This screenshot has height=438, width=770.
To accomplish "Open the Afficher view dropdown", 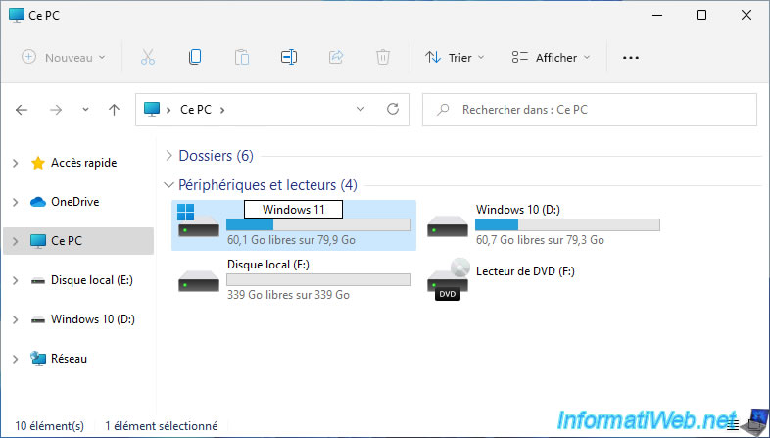I will (x=552, y=58).
